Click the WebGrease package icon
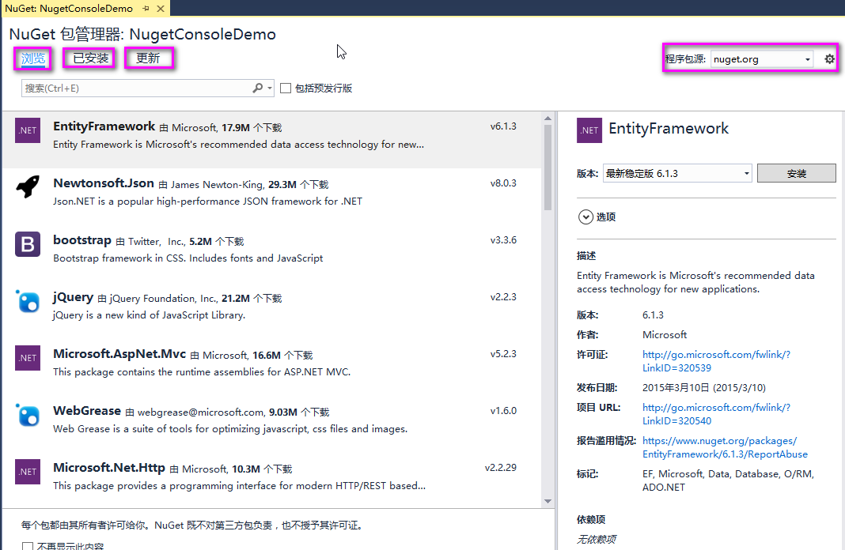 pyautogui.click(x=28, y=415)
